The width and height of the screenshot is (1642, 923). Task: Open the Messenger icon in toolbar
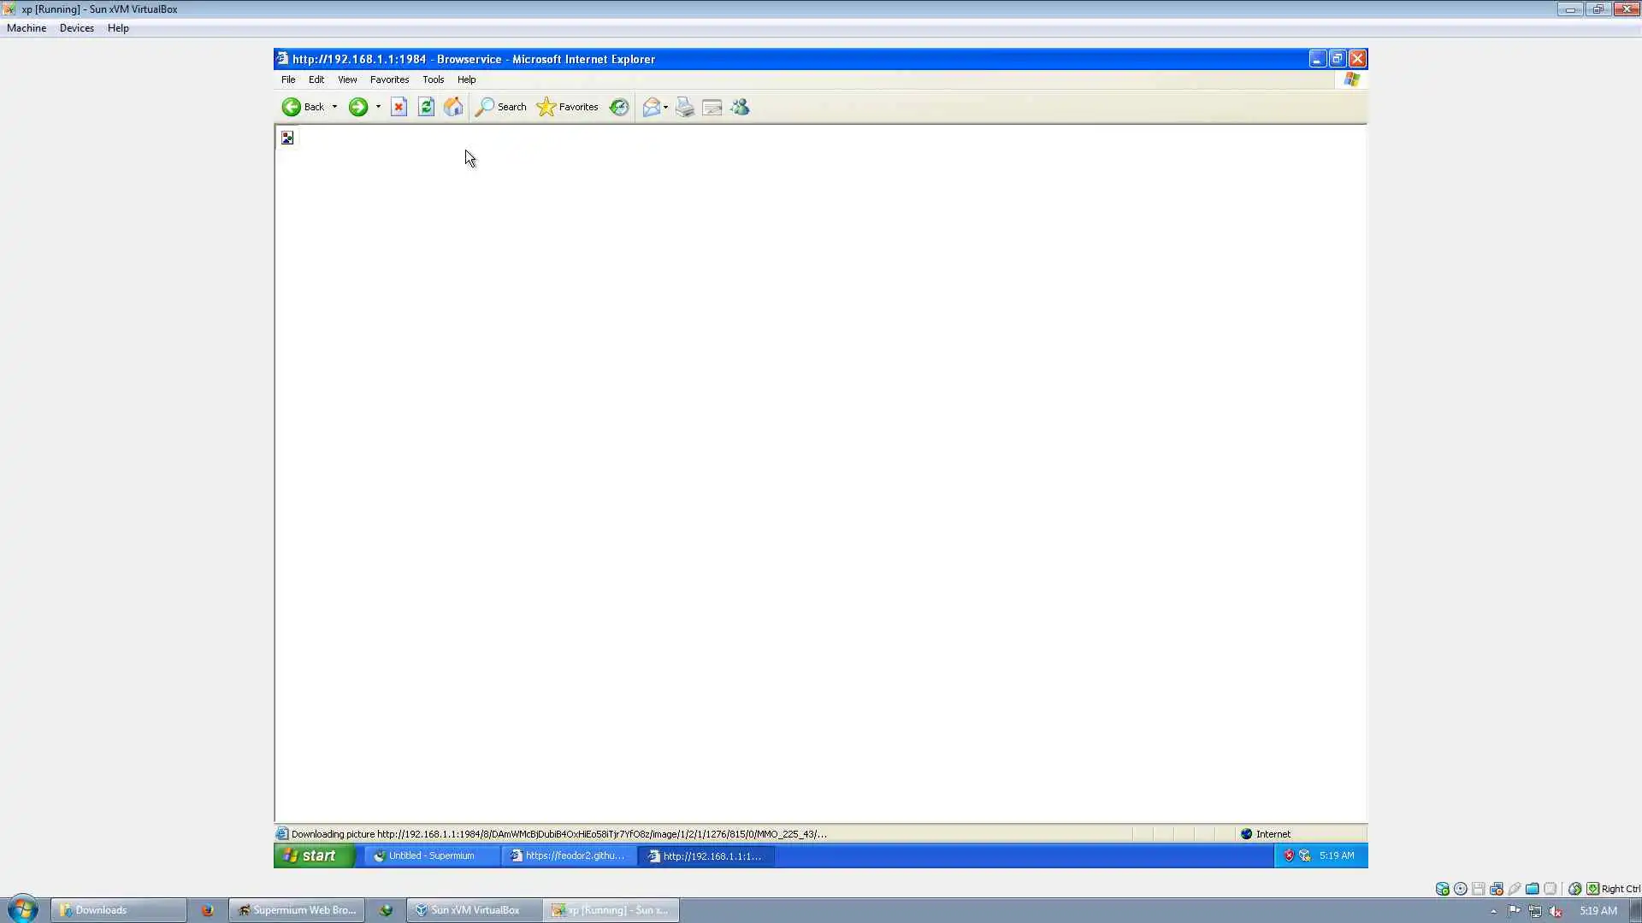click(x=741, y=107)
